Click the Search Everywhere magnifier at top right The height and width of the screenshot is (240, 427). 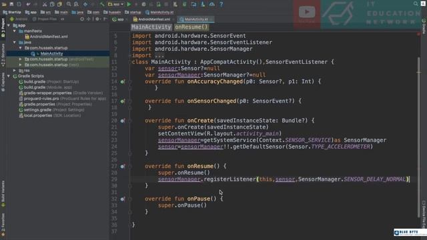[x=415, y=3]
